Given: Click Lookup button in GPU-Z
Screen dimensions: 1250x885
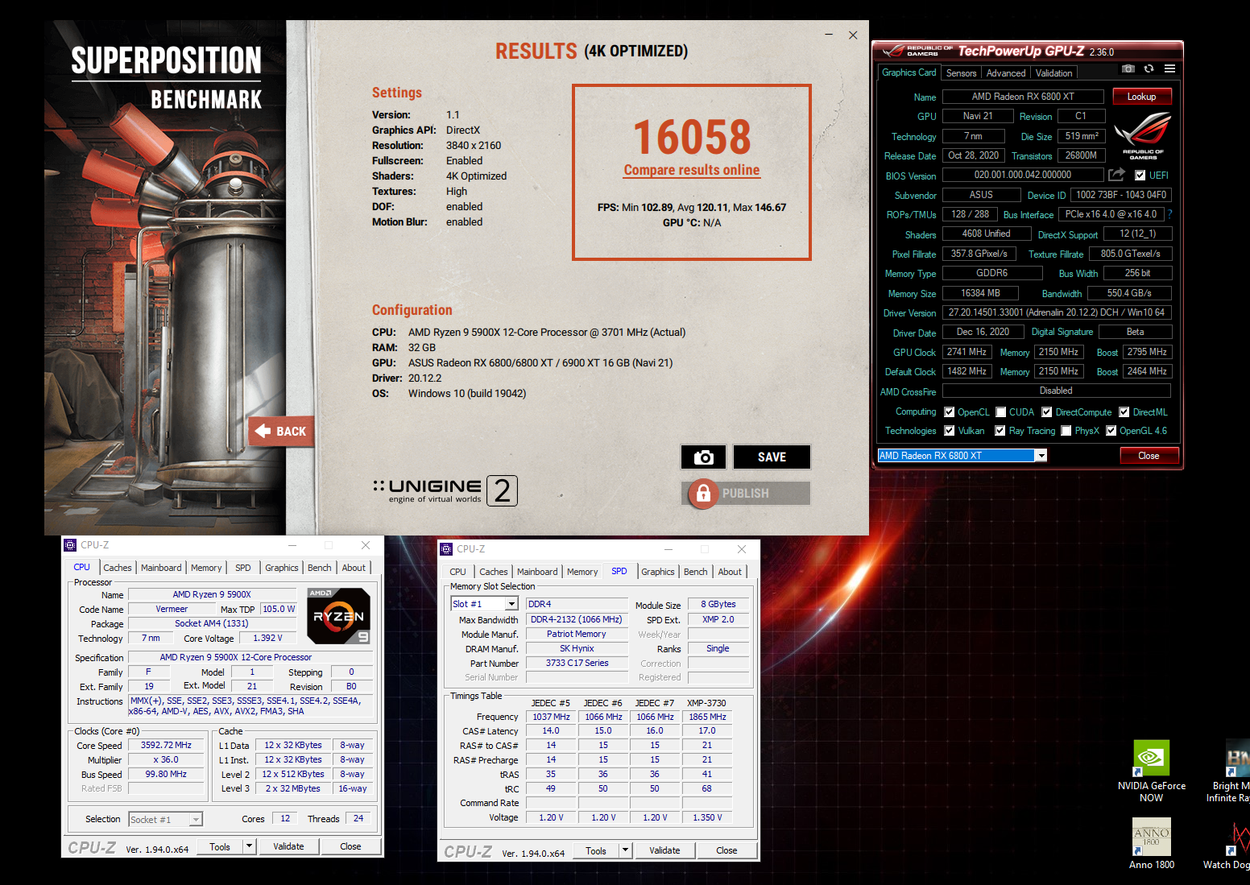Looking at the screenshot, I should [x=1141, y=97].
